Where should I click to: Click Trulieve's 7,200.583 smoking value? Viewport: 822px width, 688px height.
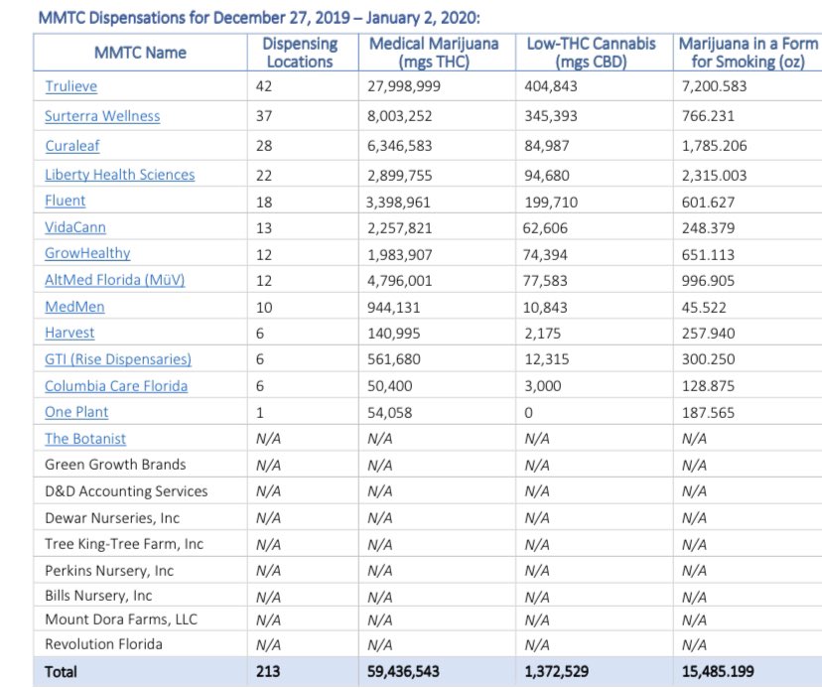pyautogui.click(x=714, y=86)
